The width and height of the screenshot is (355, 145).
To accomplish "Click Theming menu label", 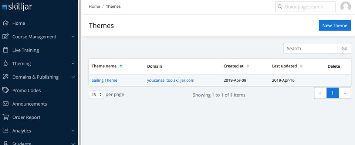I will pos(21,64).
